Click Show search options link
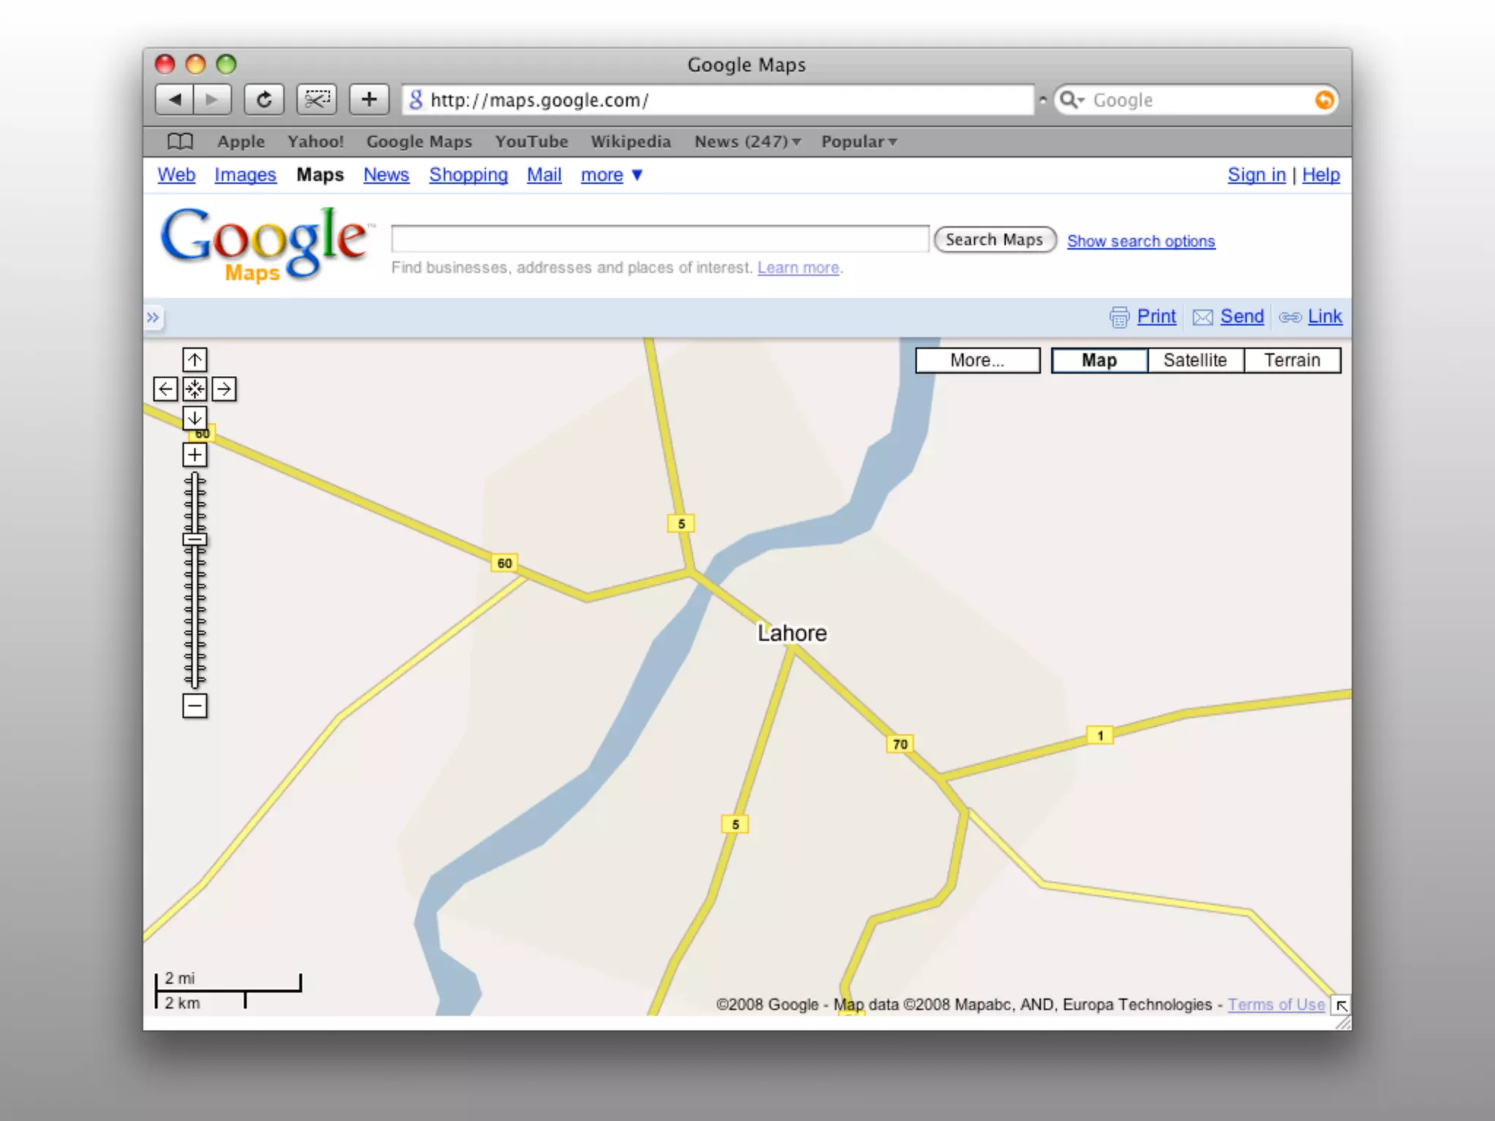Image resolution: width=1495 pixels, height=1121 pixels. point(1141,241)
